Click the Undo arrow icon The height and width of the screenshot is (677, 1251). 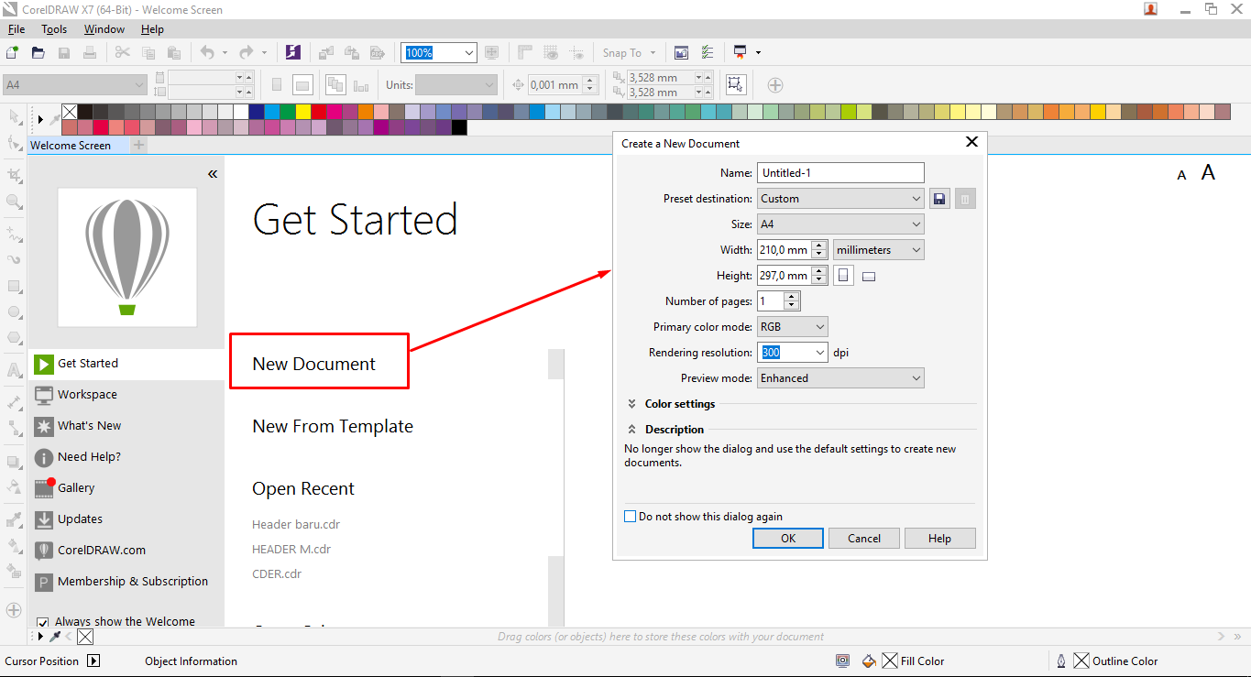pos(207,53)
